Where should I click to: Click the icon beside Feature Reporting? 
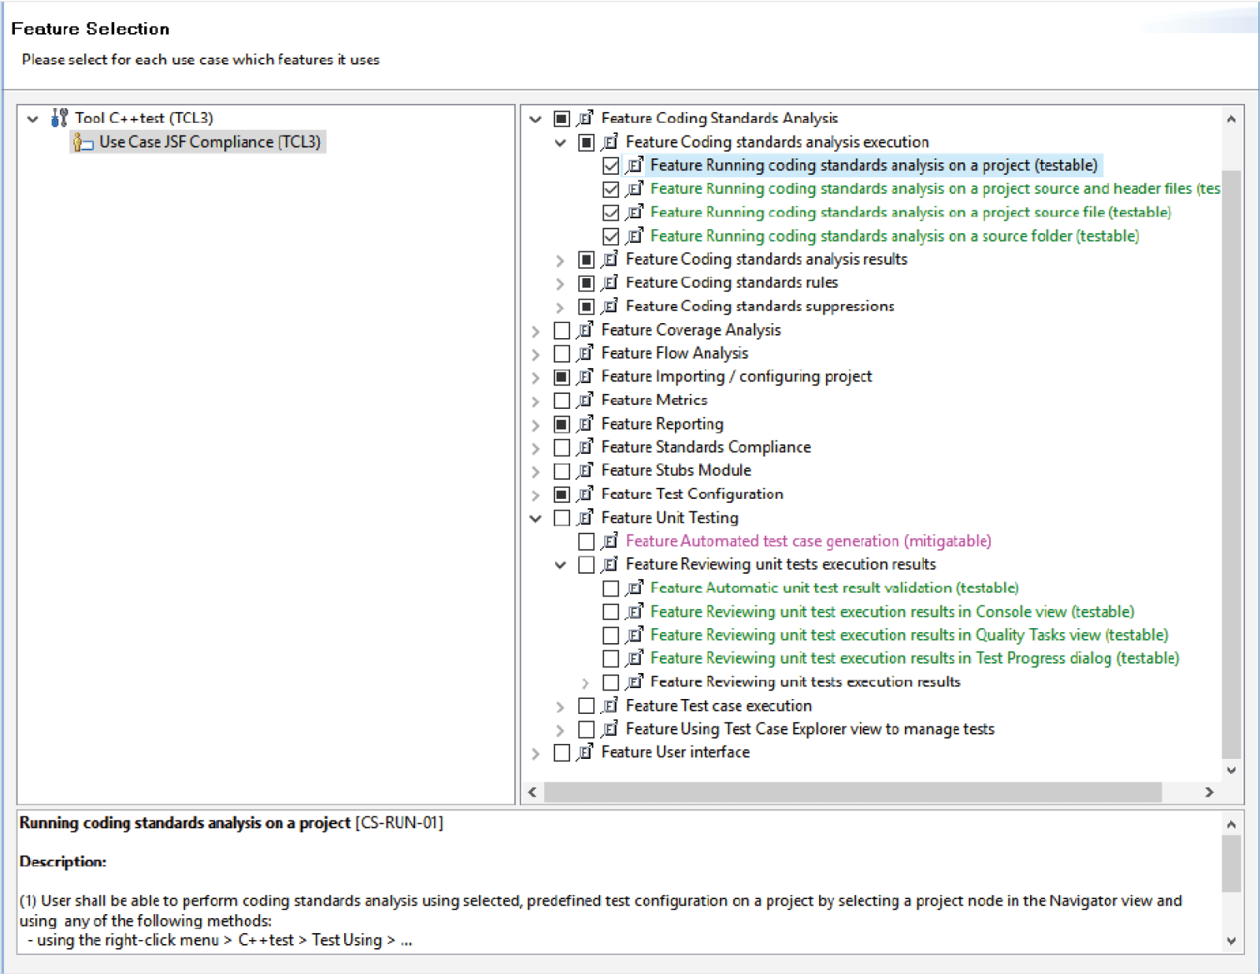tap(585, 424)
